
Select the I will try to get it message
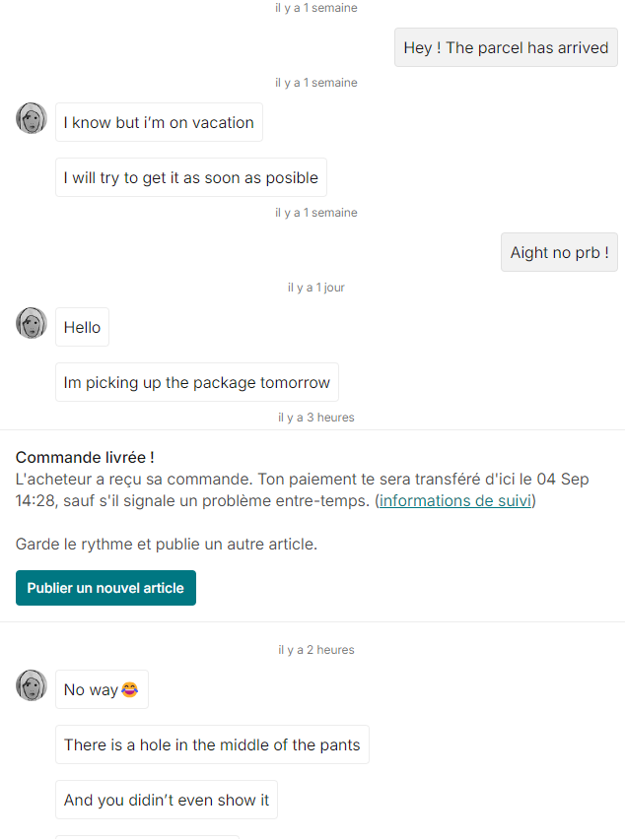[x=190, y=177]
